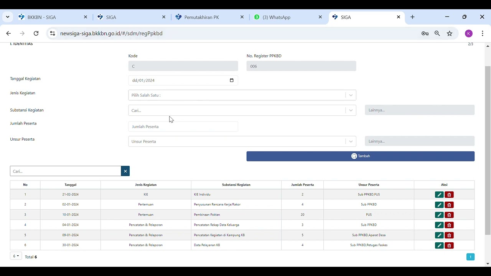
Task: Edit the Data Pelayanan KB row
Action: coord(439,245)
